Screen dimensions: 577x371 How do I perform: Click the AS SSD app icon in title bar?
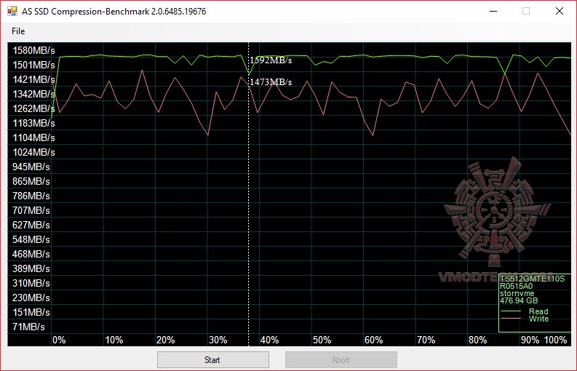coord(12,11)
